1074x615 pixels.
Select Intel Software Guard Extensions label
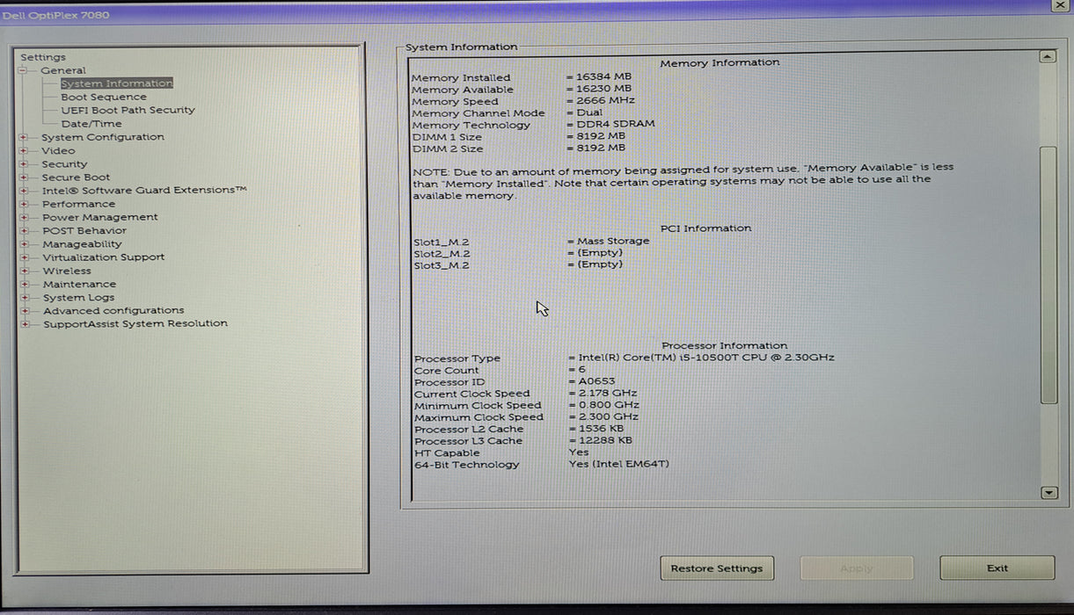(144, 191)
